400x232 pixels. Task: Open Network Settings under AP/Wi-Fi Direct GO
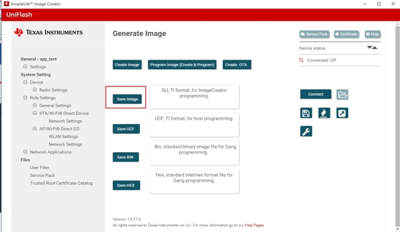tap(65, 144)
